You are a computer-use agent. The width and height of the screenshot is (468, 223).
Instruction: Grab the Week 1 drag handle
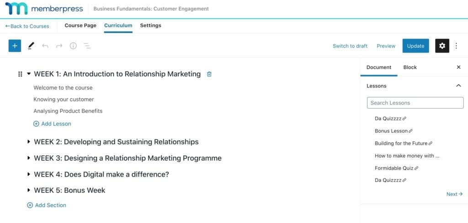point(20,74)
